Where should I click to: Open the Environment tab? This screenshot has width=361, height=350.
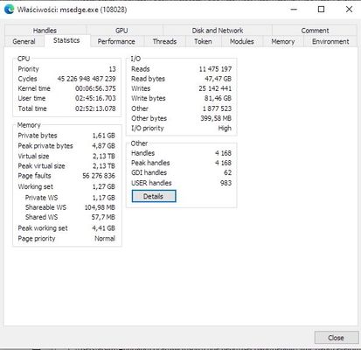click(x=330, y=41)
